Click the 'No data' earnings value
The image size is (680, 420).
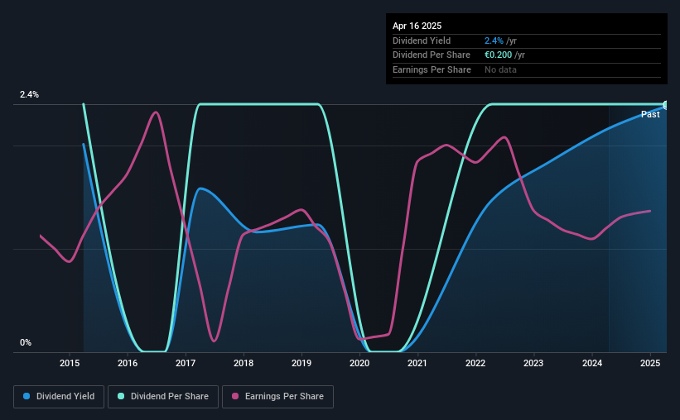tap(500, 69)
